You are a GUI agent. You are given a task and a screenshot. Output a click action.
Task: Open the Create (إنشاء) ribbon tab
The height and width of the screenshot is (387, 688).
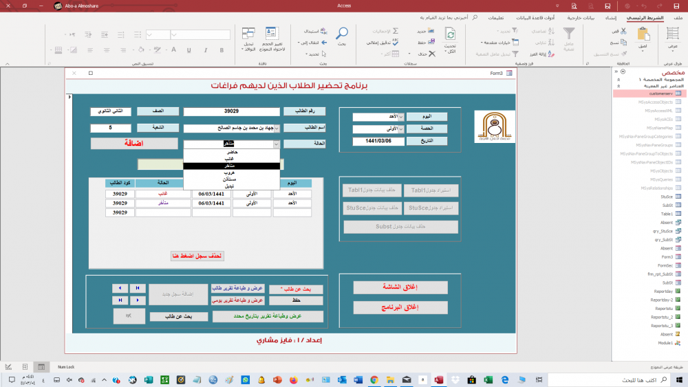[x=610, y=18]
